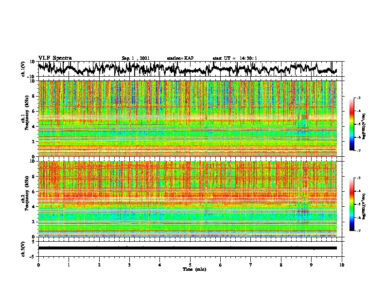
Task: Click the ch.2 colorbar 'log(PSD)(V²/Hz)' label
Action: [364, 206]
